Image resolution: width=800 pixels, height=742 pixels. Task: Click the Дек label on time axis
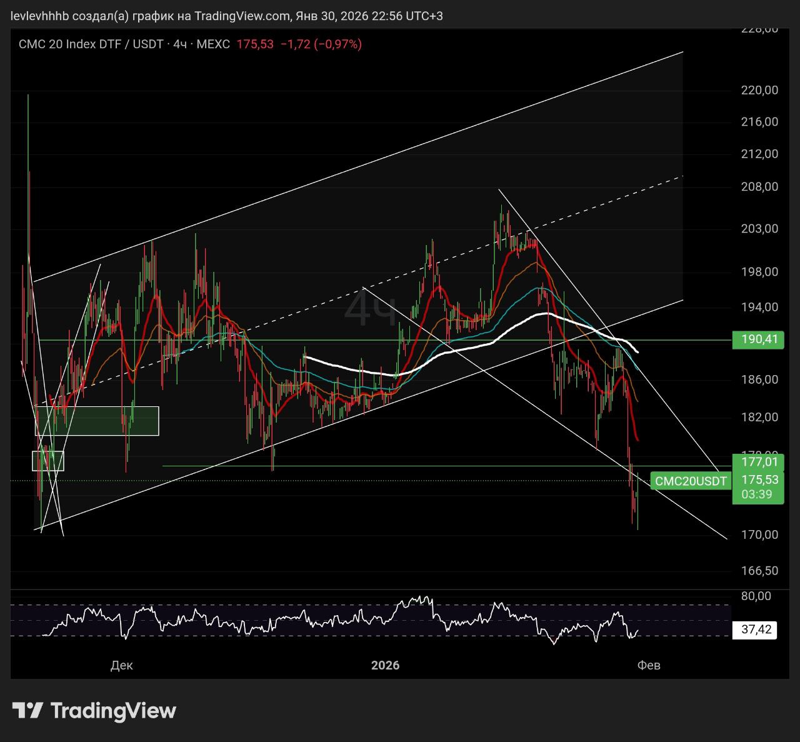tap(121, 665)
